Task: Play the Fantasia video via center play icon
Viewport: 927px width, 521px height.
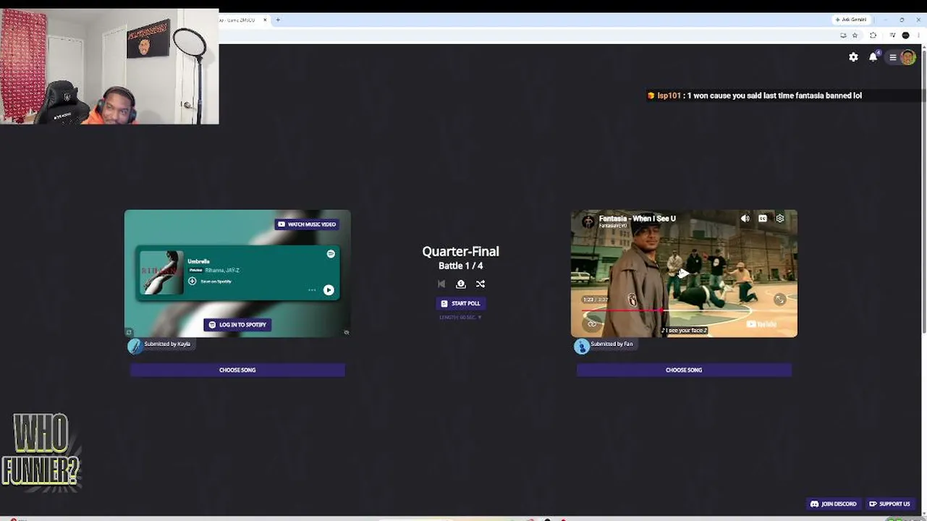Action: pyautogui.click(x=683, y=273)
